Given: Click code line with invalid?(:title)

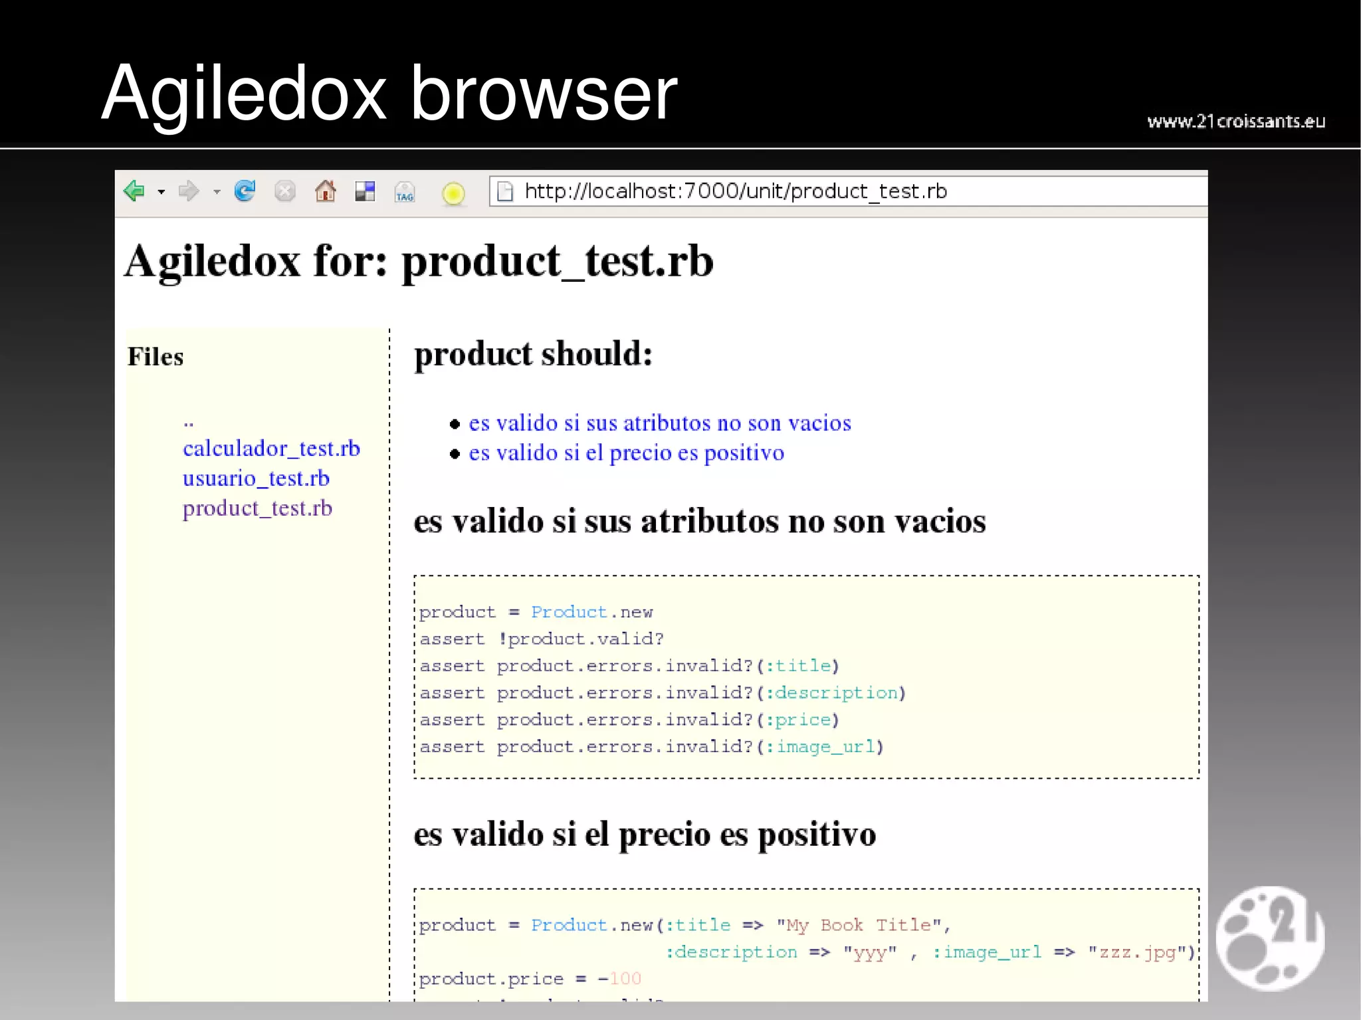Looking at the screenshot, I should coord(629,666).
